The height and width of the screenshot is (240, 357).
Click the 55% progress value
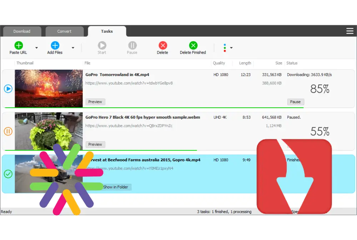[320, 132]
